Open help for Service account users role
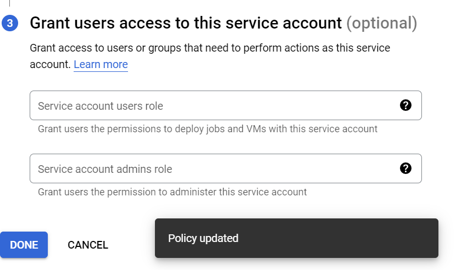467x270 pixels. (405, 105)
